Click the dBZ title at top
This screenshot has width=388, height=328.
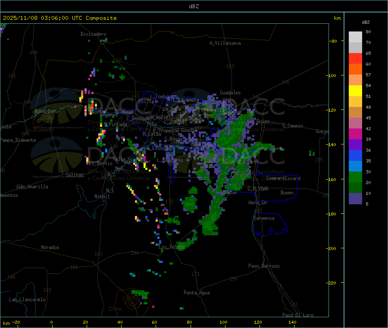click(194, 6)
